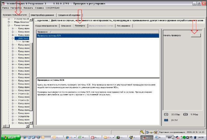Click the circuit 1 pressure gauge icon
Viewport: 207px width, 140px height.
point(166,114)
